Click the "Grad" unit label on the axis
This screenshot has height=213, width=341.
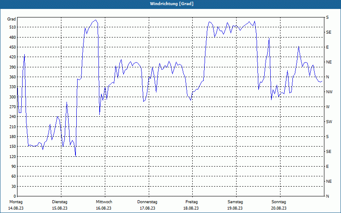coord(12,19)
